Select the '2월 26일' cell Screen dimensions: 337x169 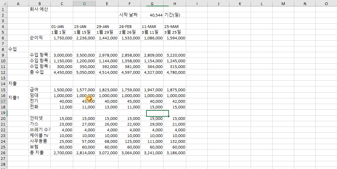tap(130, 32)
